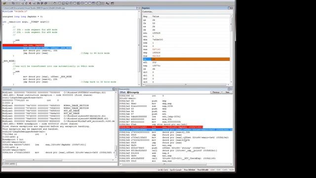The image size is (316, 178).
Task: Select the edi register row
Action: 186,33
